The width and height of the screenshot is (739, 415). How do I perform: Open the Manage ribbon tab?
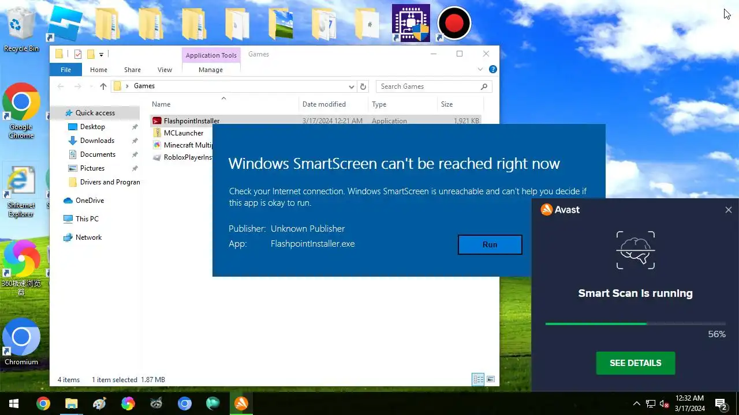pyautogui.click(x=211, y=70)
